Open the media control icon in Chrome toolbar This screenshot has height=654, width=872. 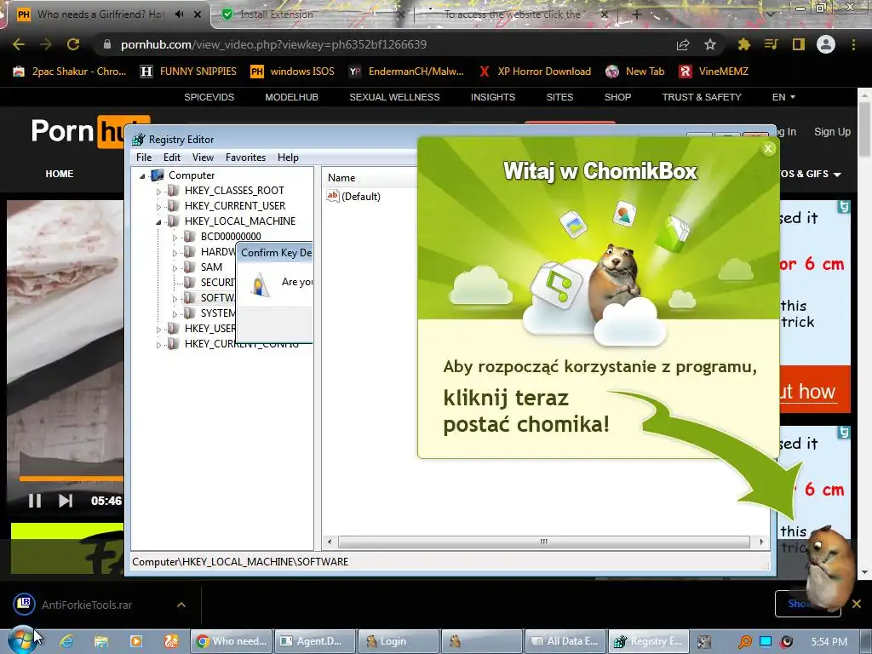pyautogui.click(x=771, y=44)
